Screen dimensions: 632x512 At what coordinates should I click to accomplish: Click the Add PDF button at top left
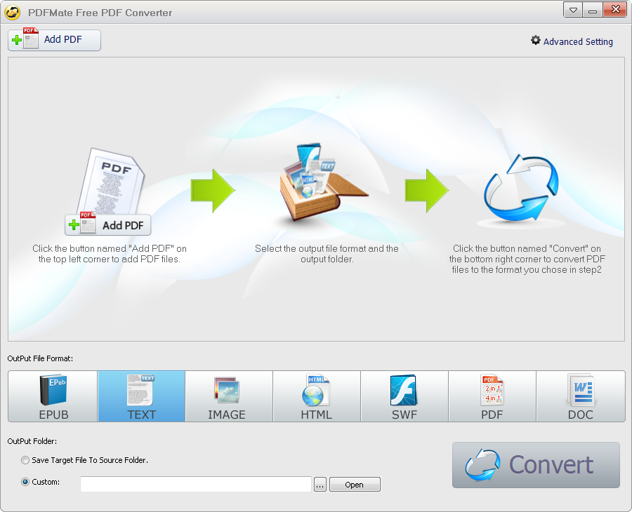(x=54, y=40)
